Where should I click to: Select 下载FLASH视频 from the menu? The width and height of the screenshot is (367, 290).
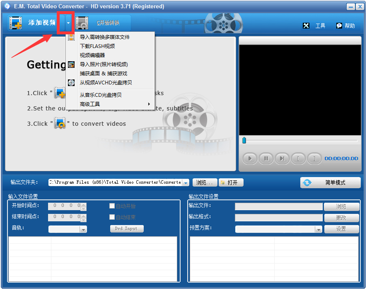click(x=97, y=46)
